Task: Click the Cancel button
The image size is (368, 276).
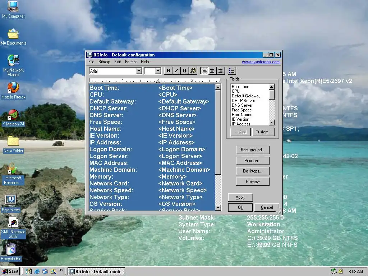Action: (267, 207)
